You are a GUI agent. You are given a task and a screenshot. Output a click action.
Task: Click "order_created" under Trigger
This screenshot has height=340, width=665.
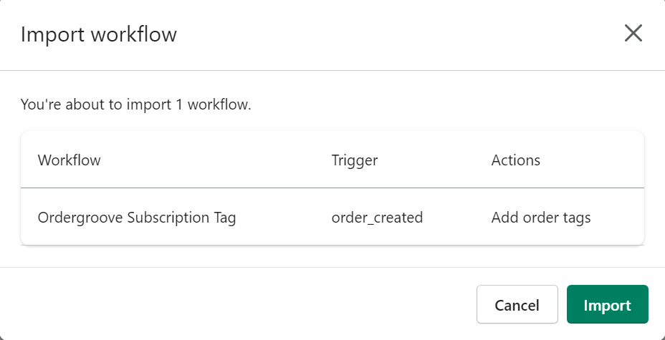point(377,218)
